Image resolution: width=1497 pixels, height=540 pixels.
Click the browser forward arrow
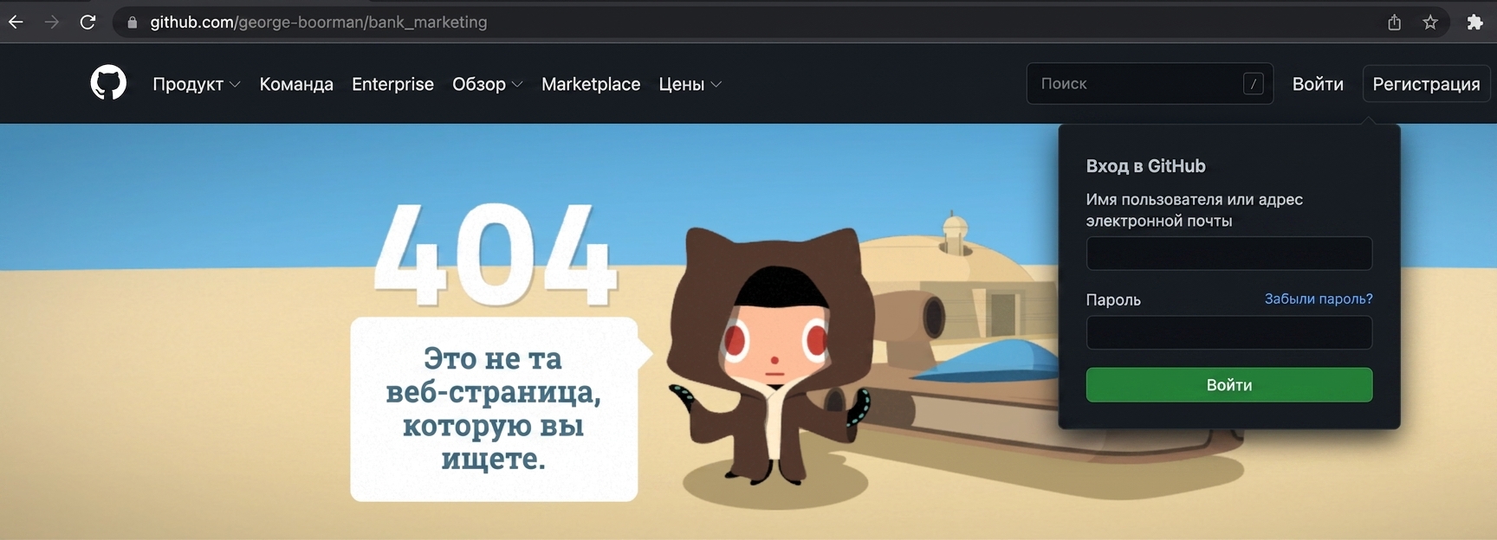[52, 22]
